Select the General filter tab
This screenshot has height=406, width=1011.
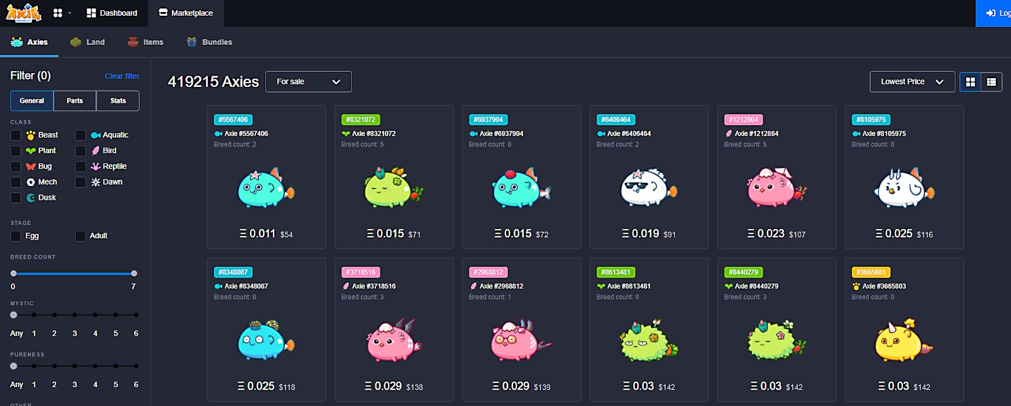(32, 101)
